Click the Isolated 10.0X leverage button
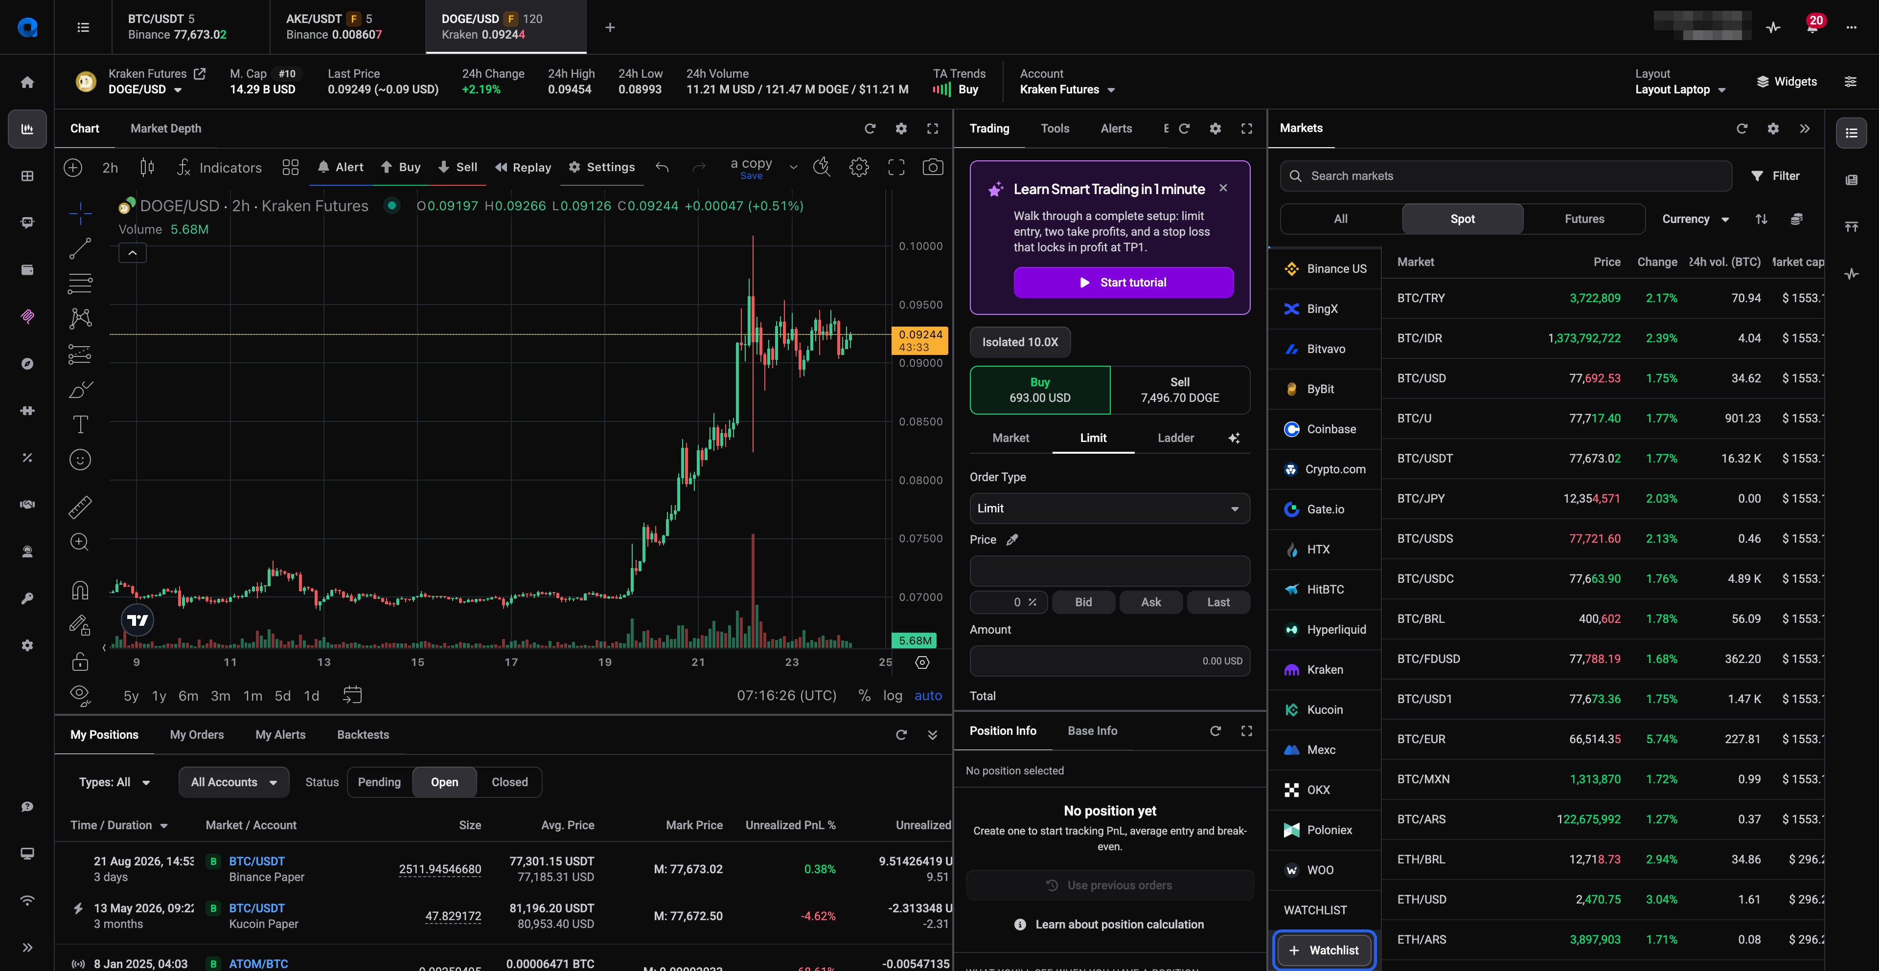The height and width of the screenshot is (971, 1879). tap(1020, 342)
